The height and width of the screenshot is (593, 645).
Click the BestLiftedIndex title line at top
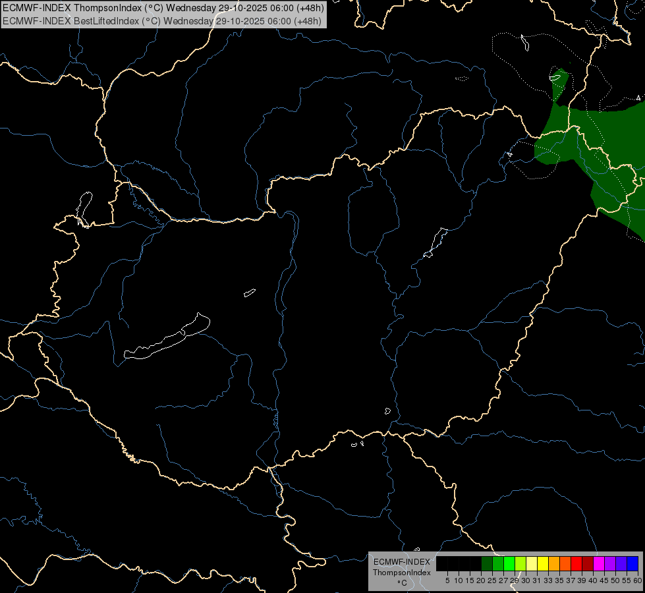tap(162, 21)
